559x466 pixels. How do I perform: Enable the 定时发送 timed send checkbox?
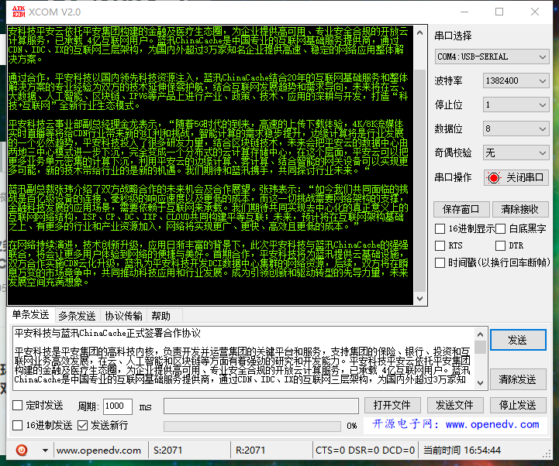(x=18, y=405)
